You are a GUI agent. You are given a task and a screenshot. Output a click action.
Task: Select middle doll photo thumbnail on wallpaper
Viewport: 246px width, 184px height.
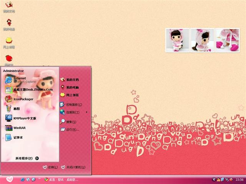point(203,40)
